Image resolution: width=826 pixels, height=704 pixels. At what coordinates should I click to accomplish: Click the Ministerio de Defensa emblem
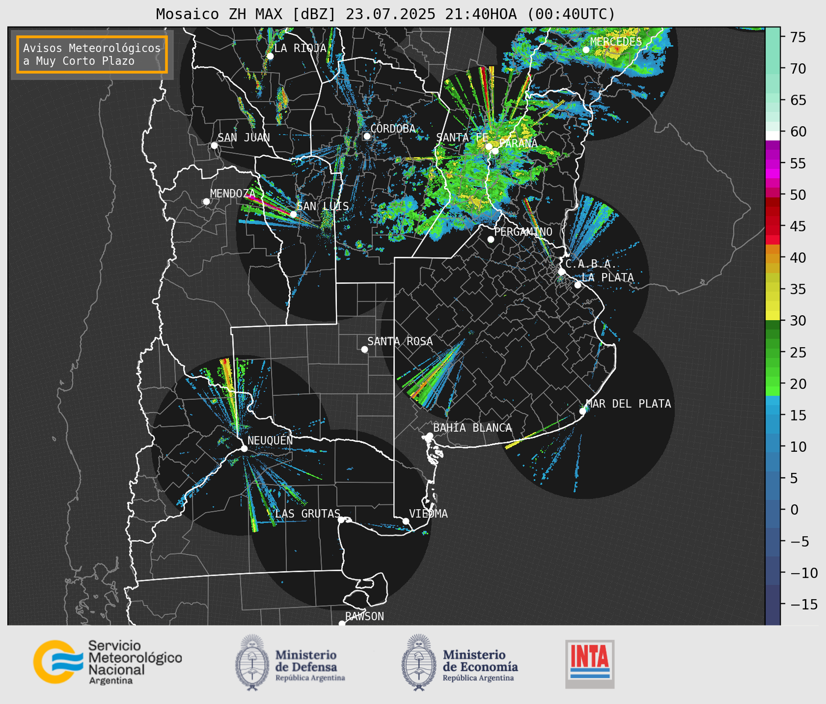(252, 662)
